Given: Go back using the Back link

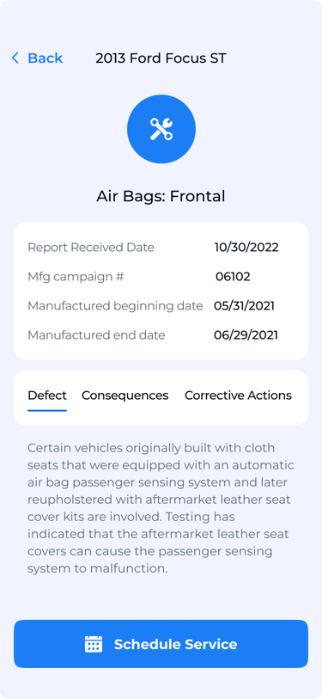Looking at the screenshot, I should click(x=38, y=58).
